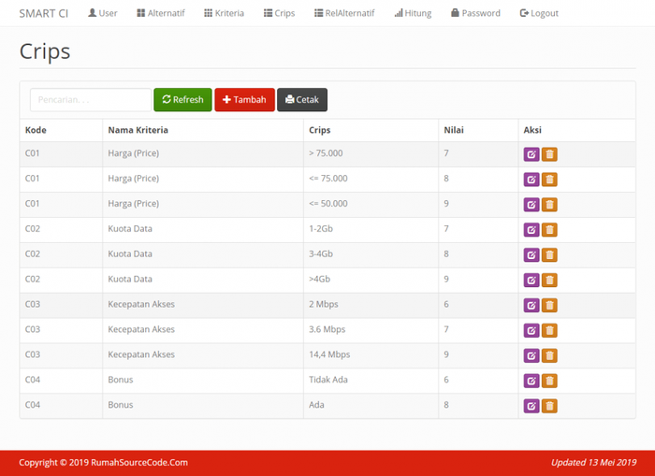Click the Logout link
655x476 pixels.
(x=539, y=13)
